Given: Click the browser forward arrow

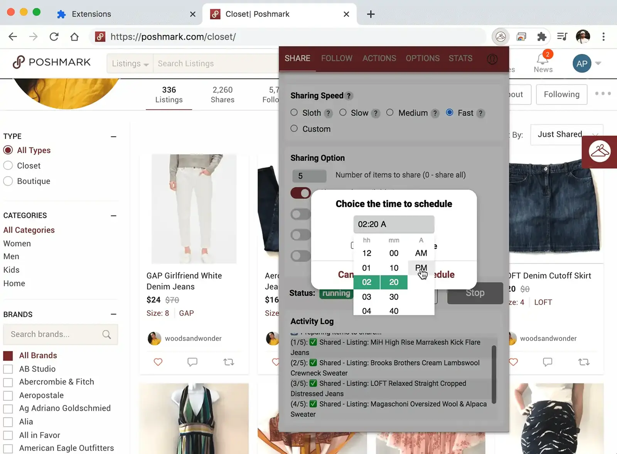Looking at the screenshot, I should click(x=34, y=37).
